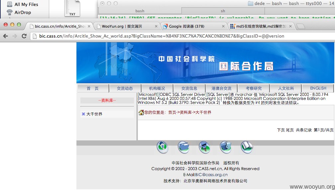Click the dede folder icon in Terminal title
Viewport: 335px width, 190px height.
(x=250, y=3)
